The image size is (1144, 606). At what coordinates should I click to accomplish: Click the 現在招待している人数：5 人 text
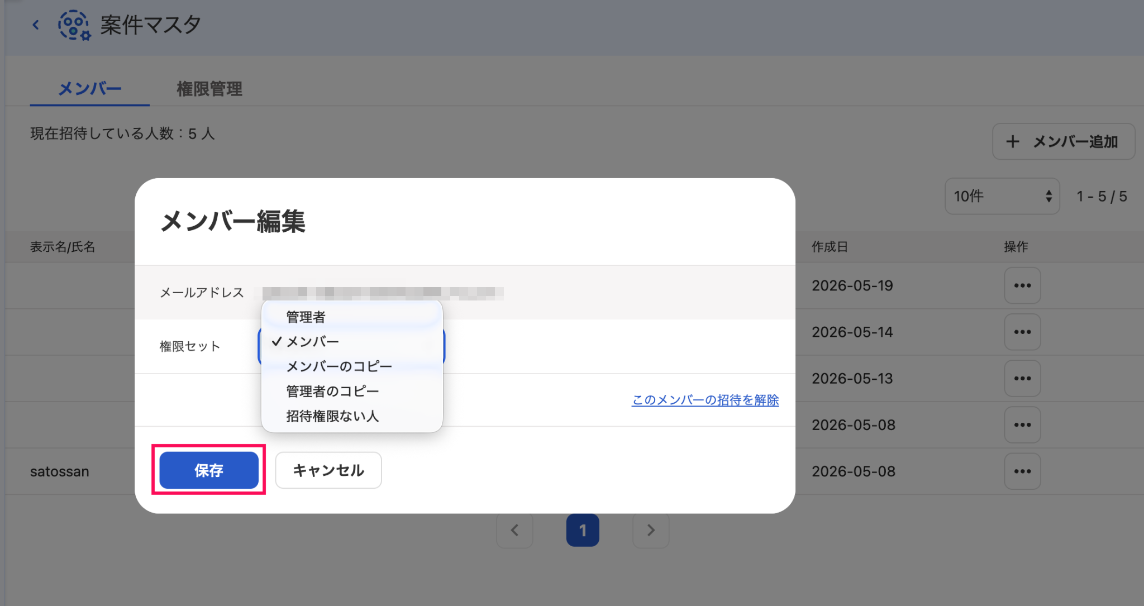(122, 133)
